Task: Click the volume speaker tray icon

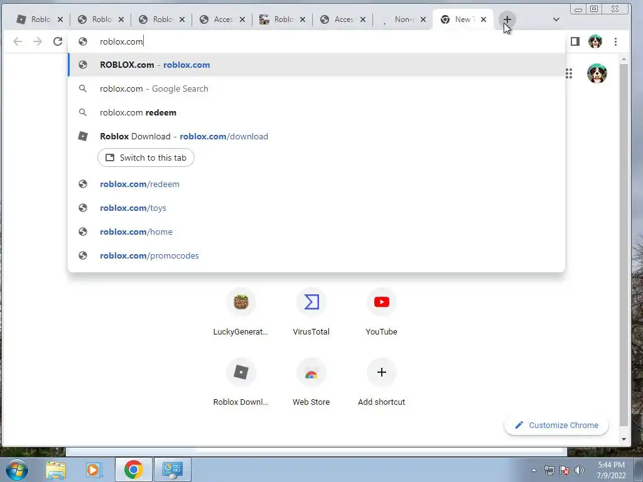Action: pos(579,470)
